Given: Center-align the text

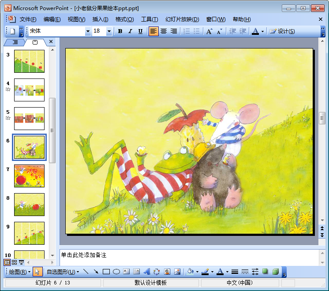Looking at the screenshot, I should click(164, 31).
